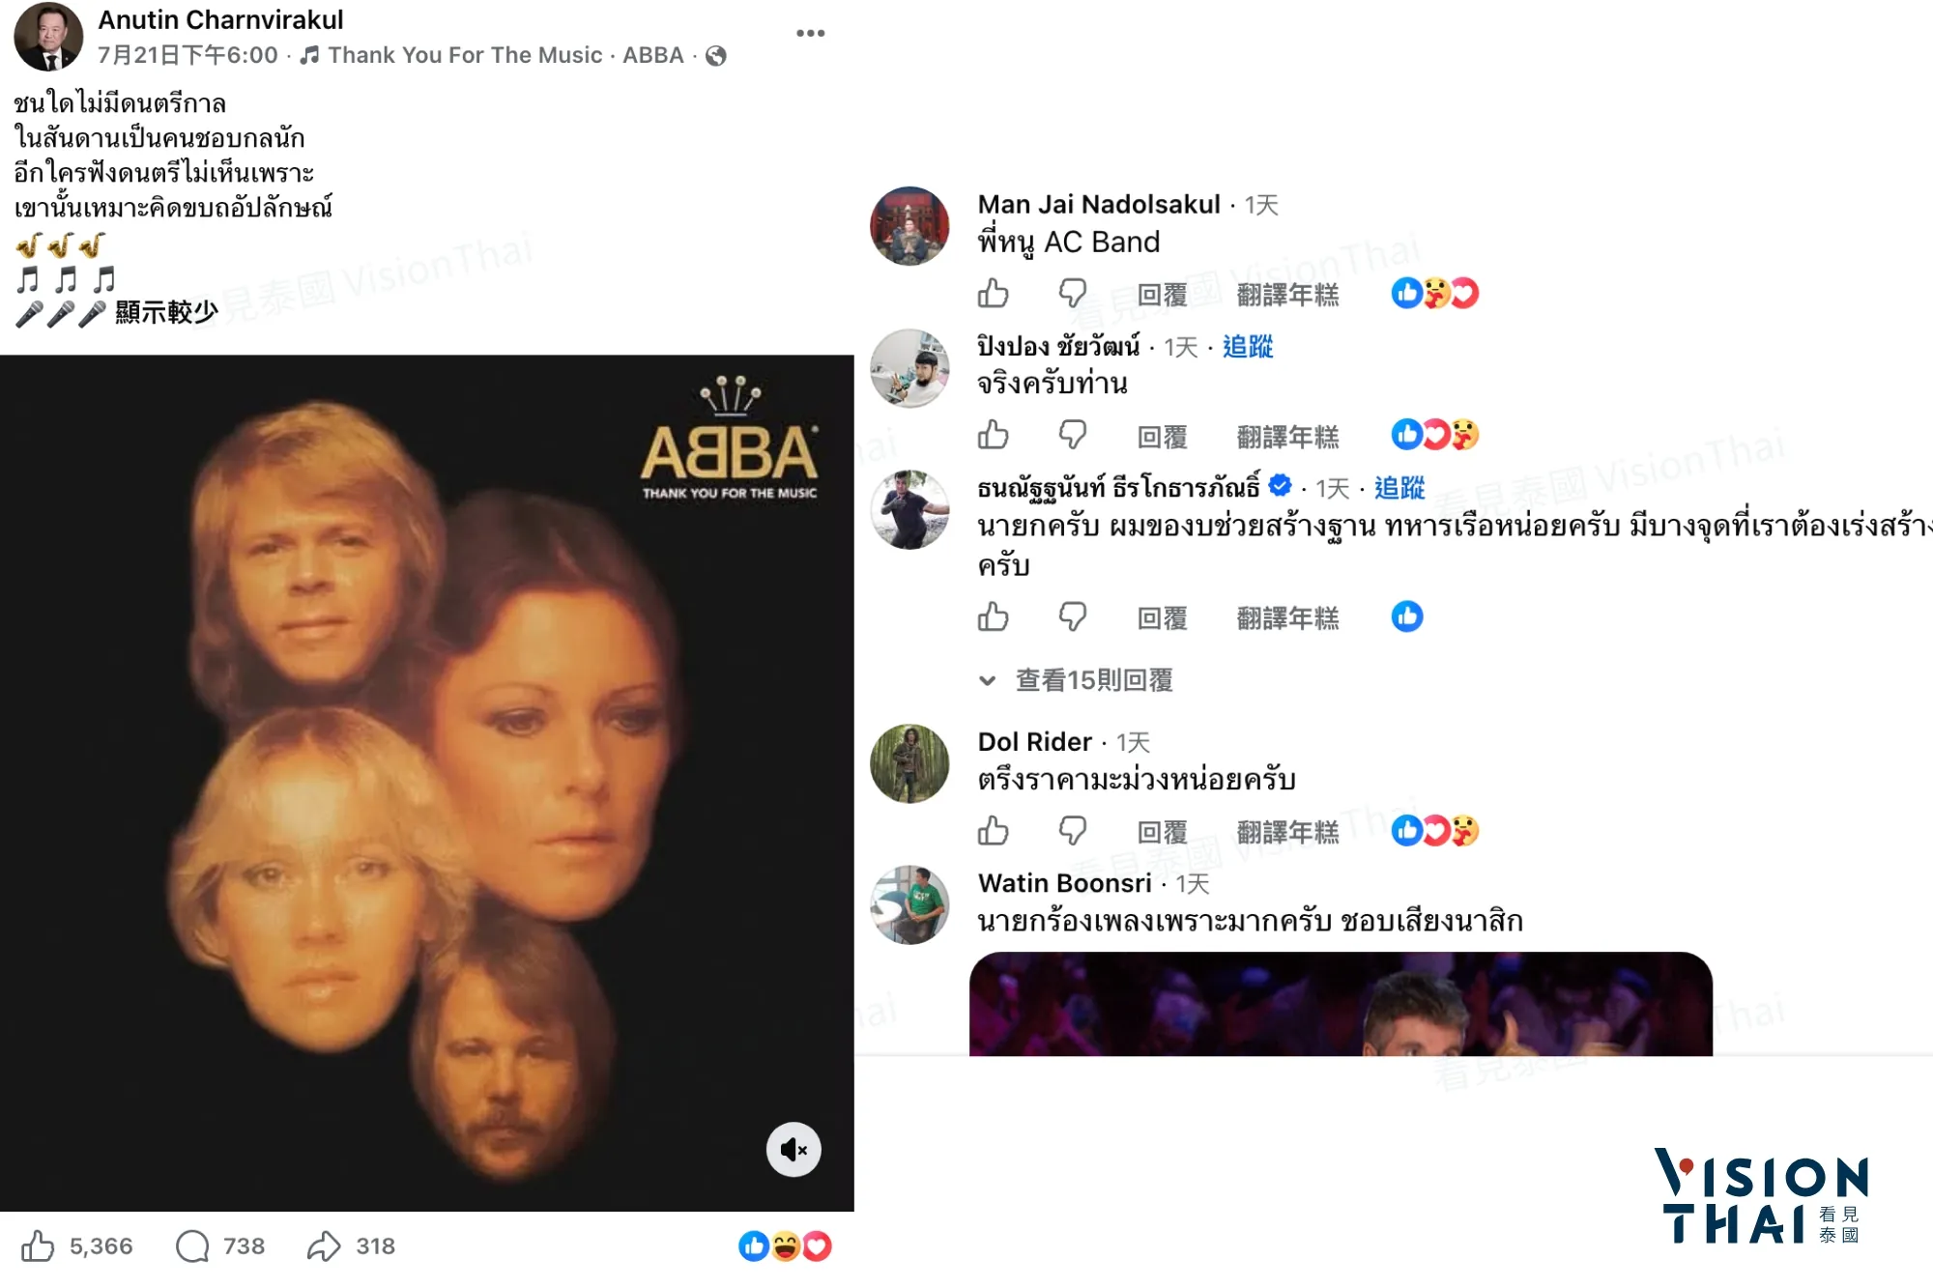Click the globe public-audience icon
The image size is (1933, 1288).
[x=716, y=56]
